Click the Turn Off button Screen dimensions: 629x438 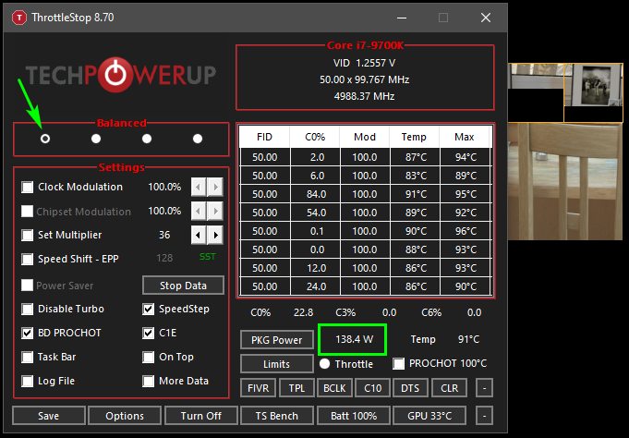pos(201,416)
